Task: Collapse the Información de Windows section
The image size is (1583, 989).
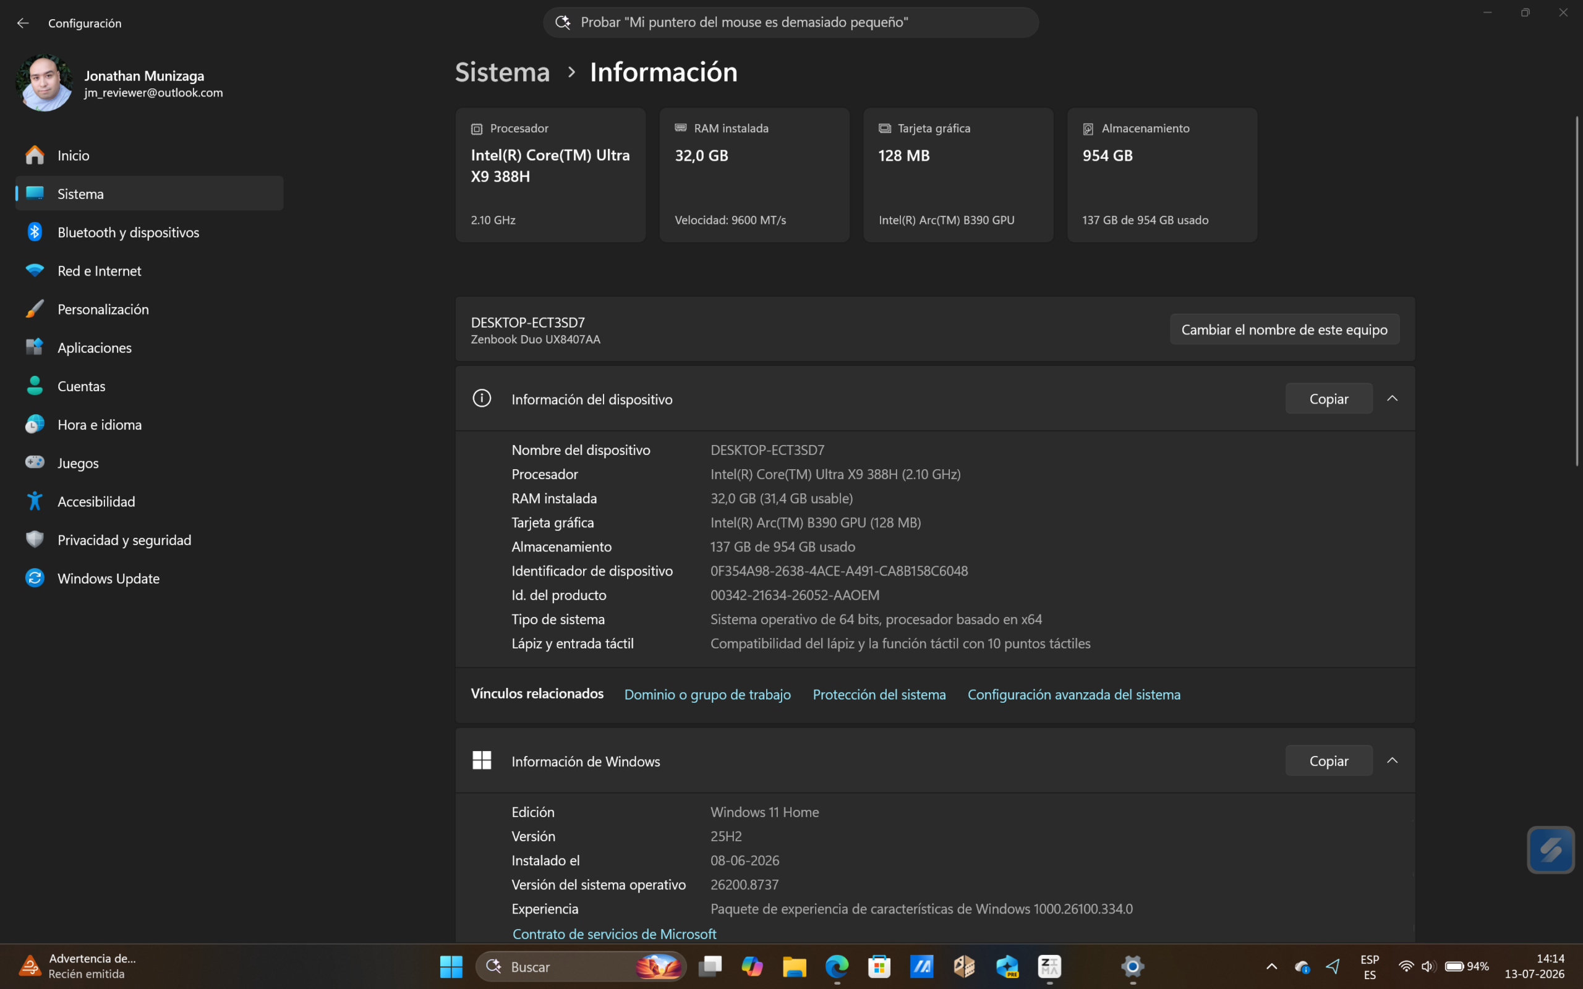Action: pos(1393,760)
